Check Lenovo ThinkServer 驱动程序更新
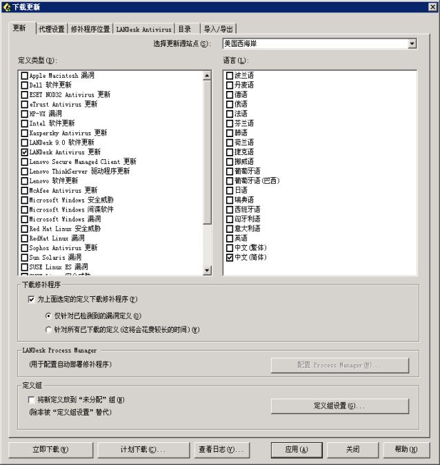Viewport: 440px width, 465px height. coord(25,172)
